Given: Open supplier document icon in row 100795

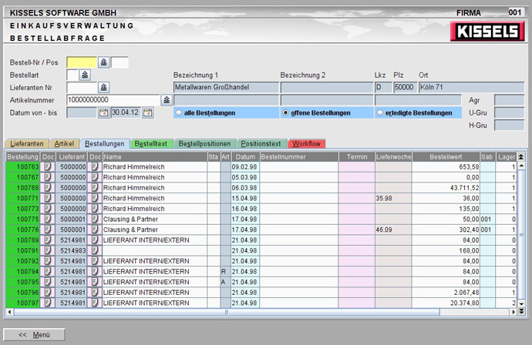Looking at the screenshot, I should tap(95, 283).
